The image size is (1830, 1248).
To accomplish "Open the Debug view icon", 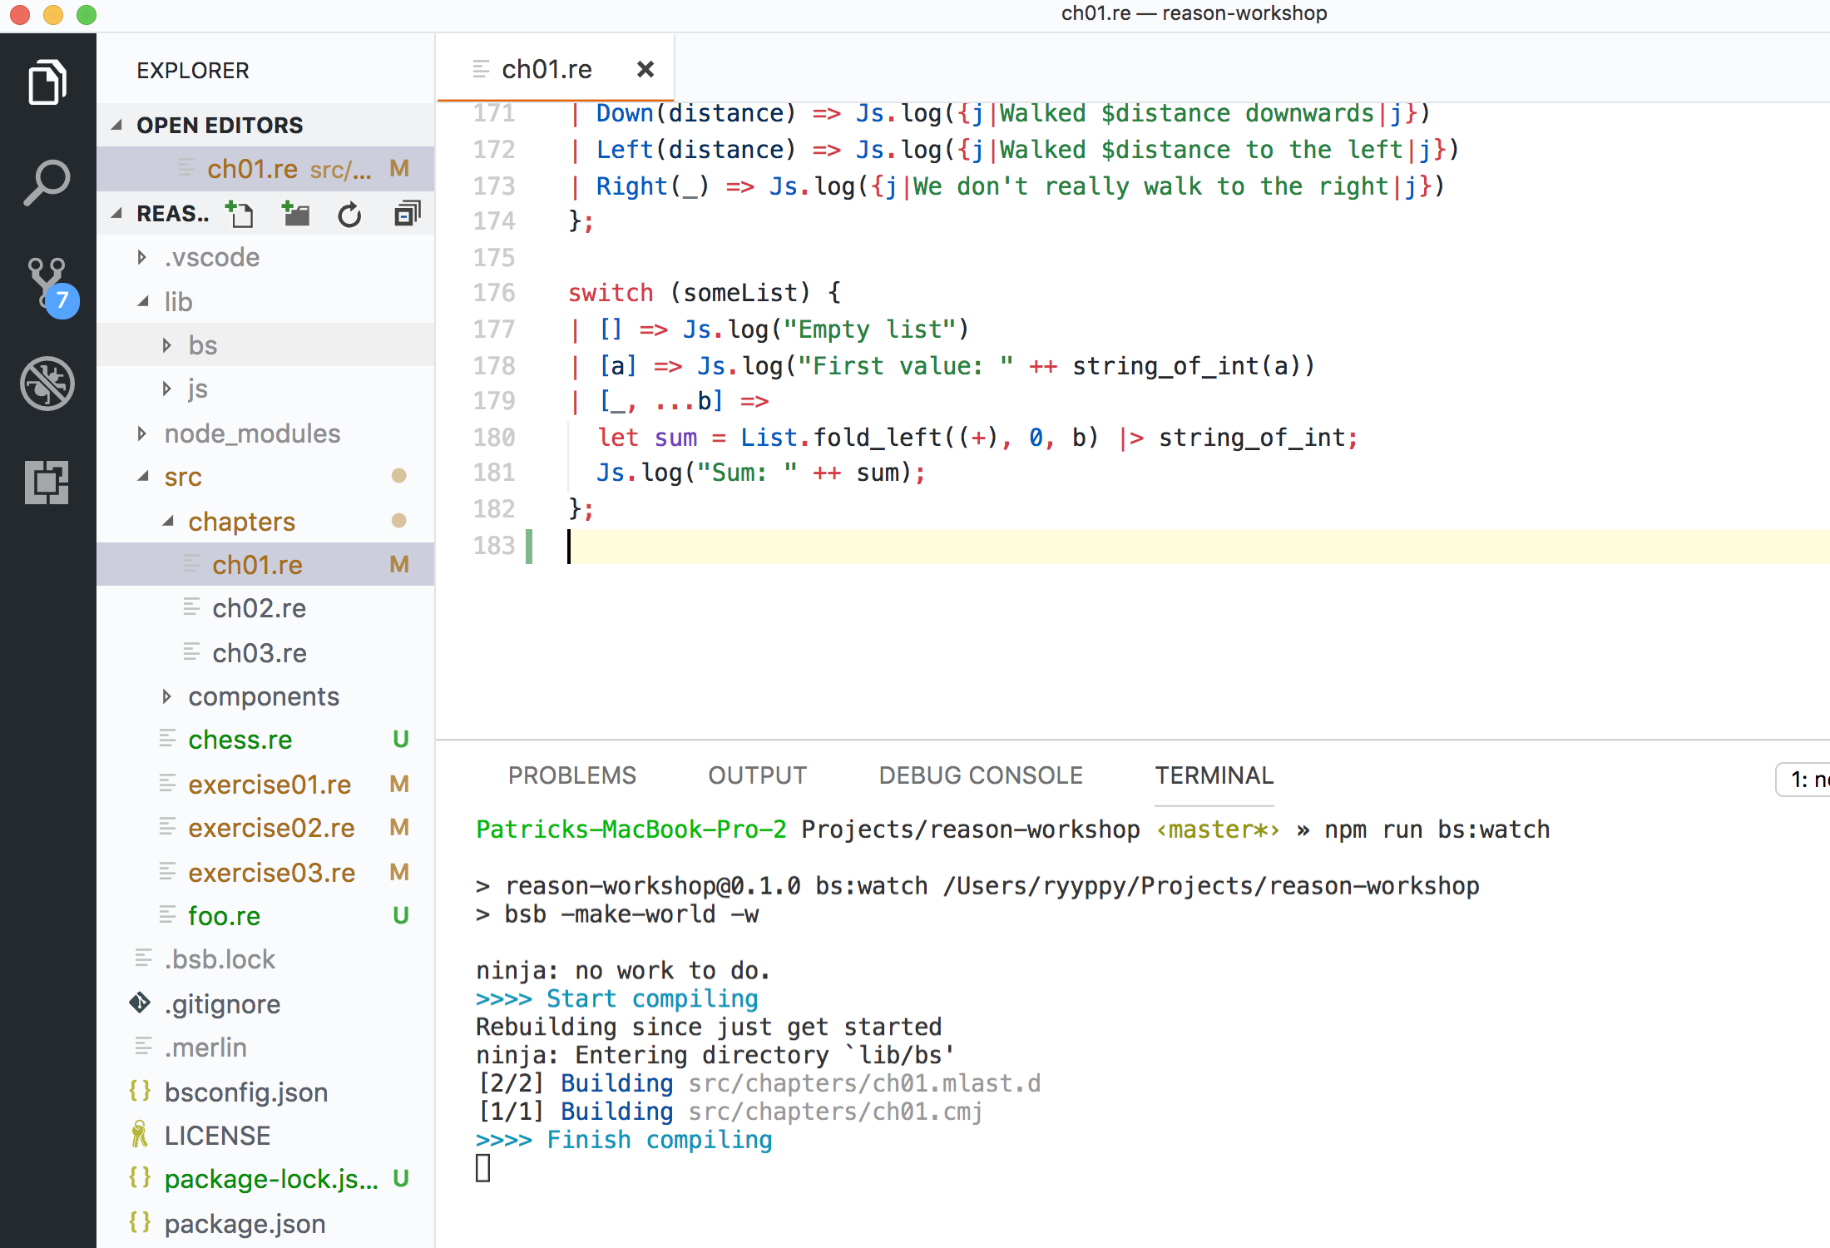I will 47,384.
